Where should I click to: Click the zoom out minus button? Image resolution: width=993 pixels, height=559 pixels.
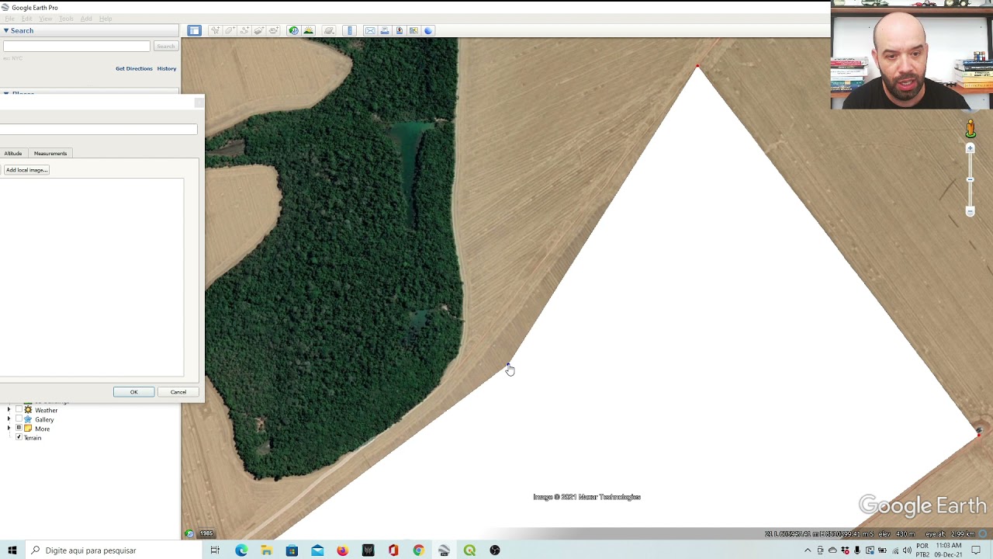(x=970, y=210)
